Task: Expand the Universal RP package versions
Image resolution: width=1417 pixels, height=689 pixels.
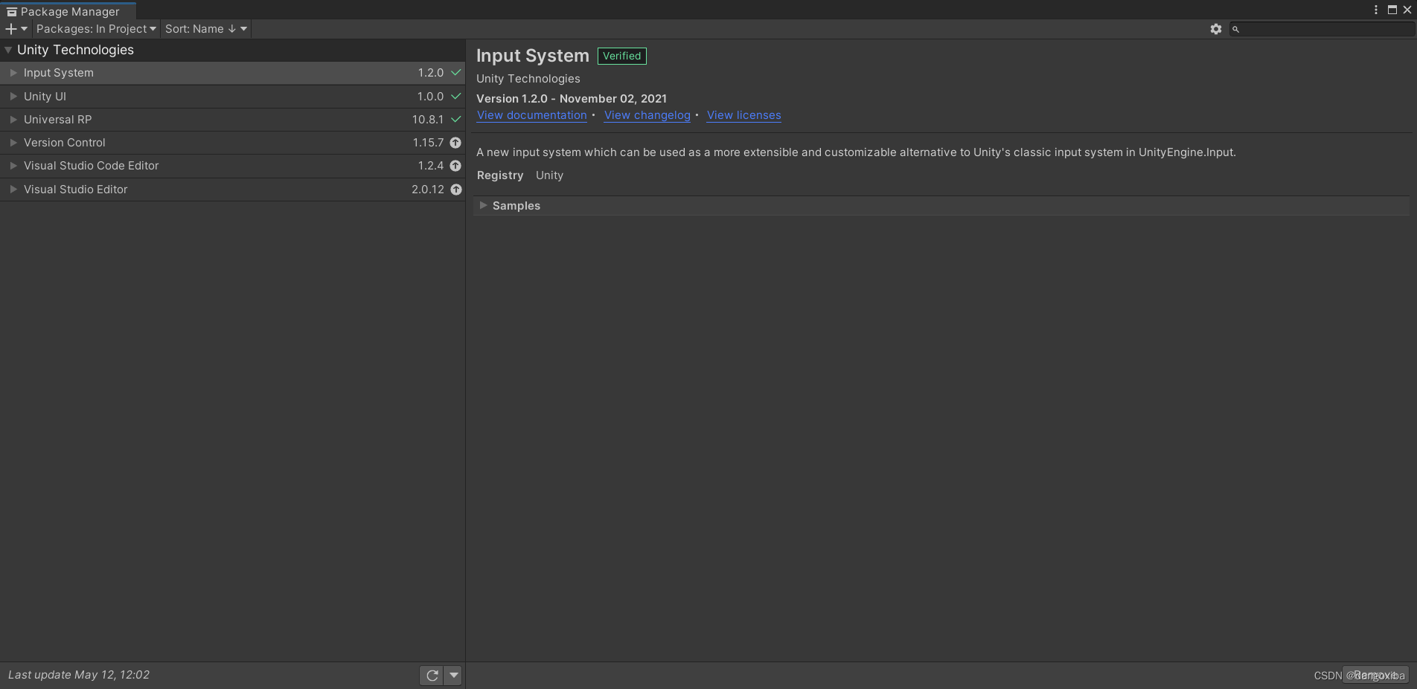Action: point(13,120)
